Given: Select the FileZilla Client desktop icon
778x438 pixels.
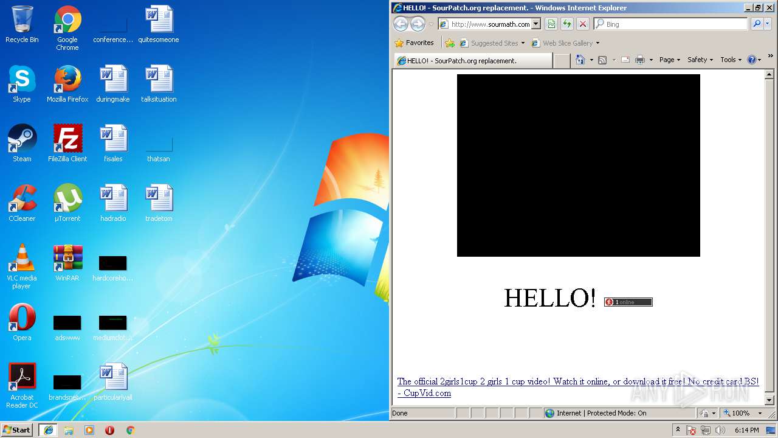Looking at the screenshot, I should pyautogui.click(x=67, y=144).
